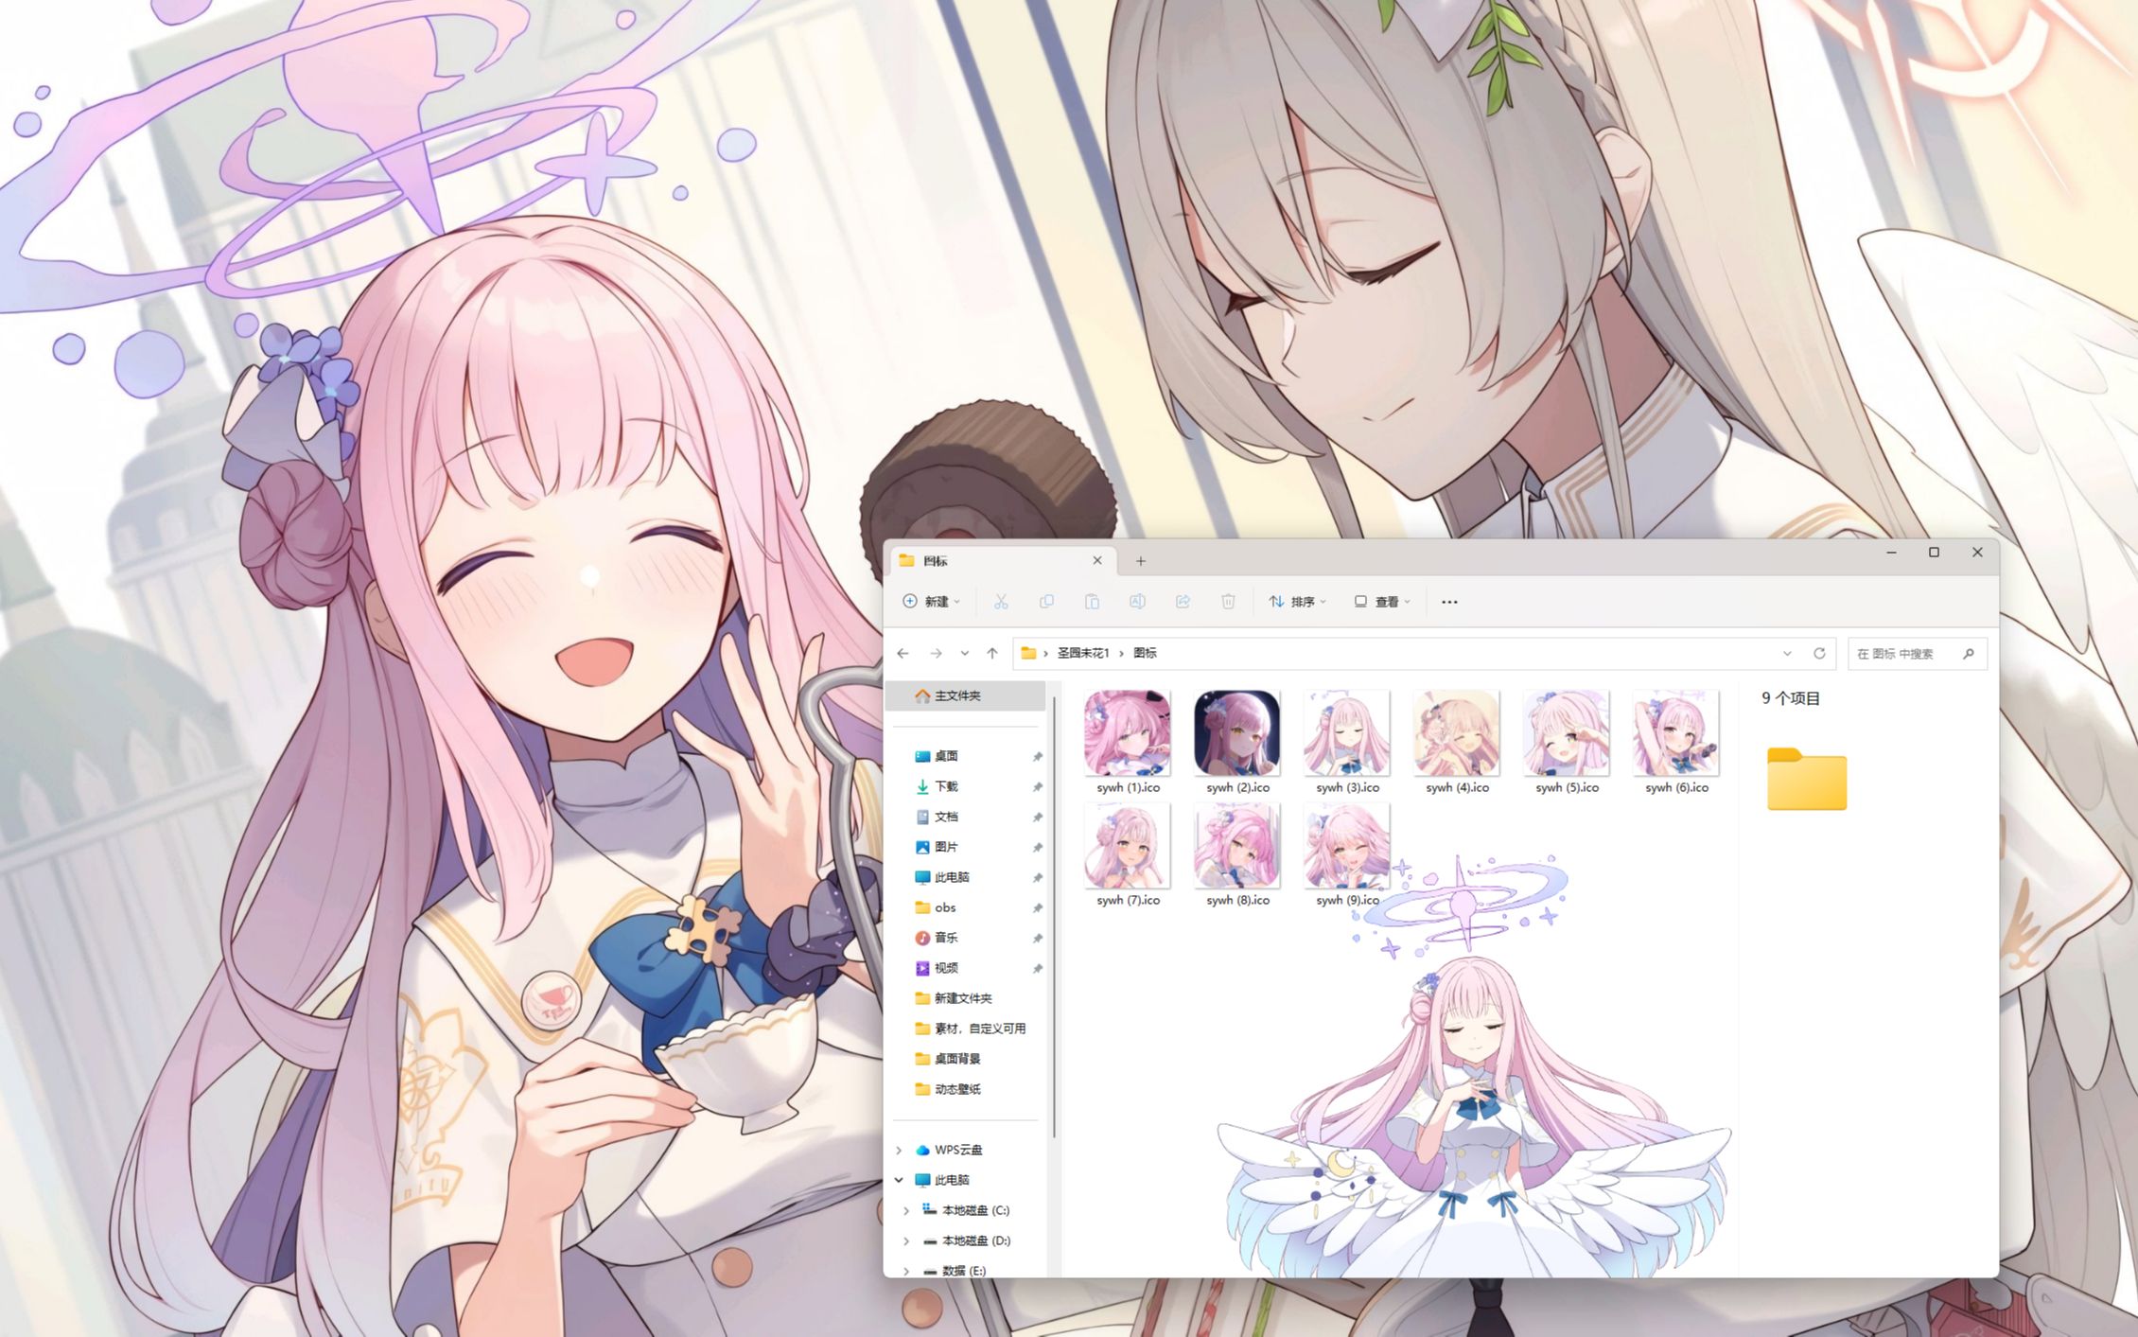The height and width of the screenshot is (1337, 2138).
Task: Maximize the File Explorer window
Action: point(1934,553)
